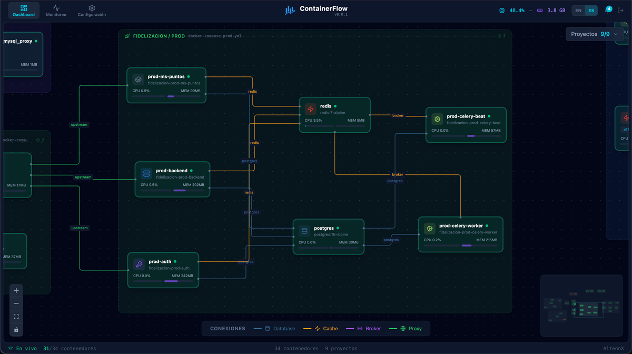Click the redis lightning bolt icon
The height and width of the screenshot is (354, 632).
coord(310,109)
